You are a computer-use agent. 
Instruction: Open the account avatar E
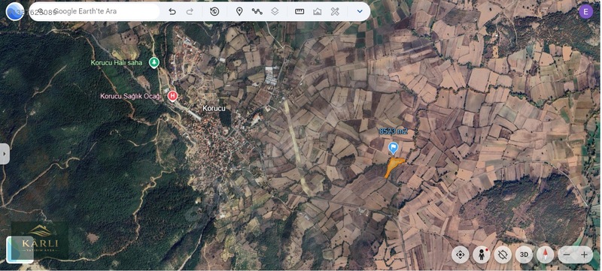pos(585,12)
